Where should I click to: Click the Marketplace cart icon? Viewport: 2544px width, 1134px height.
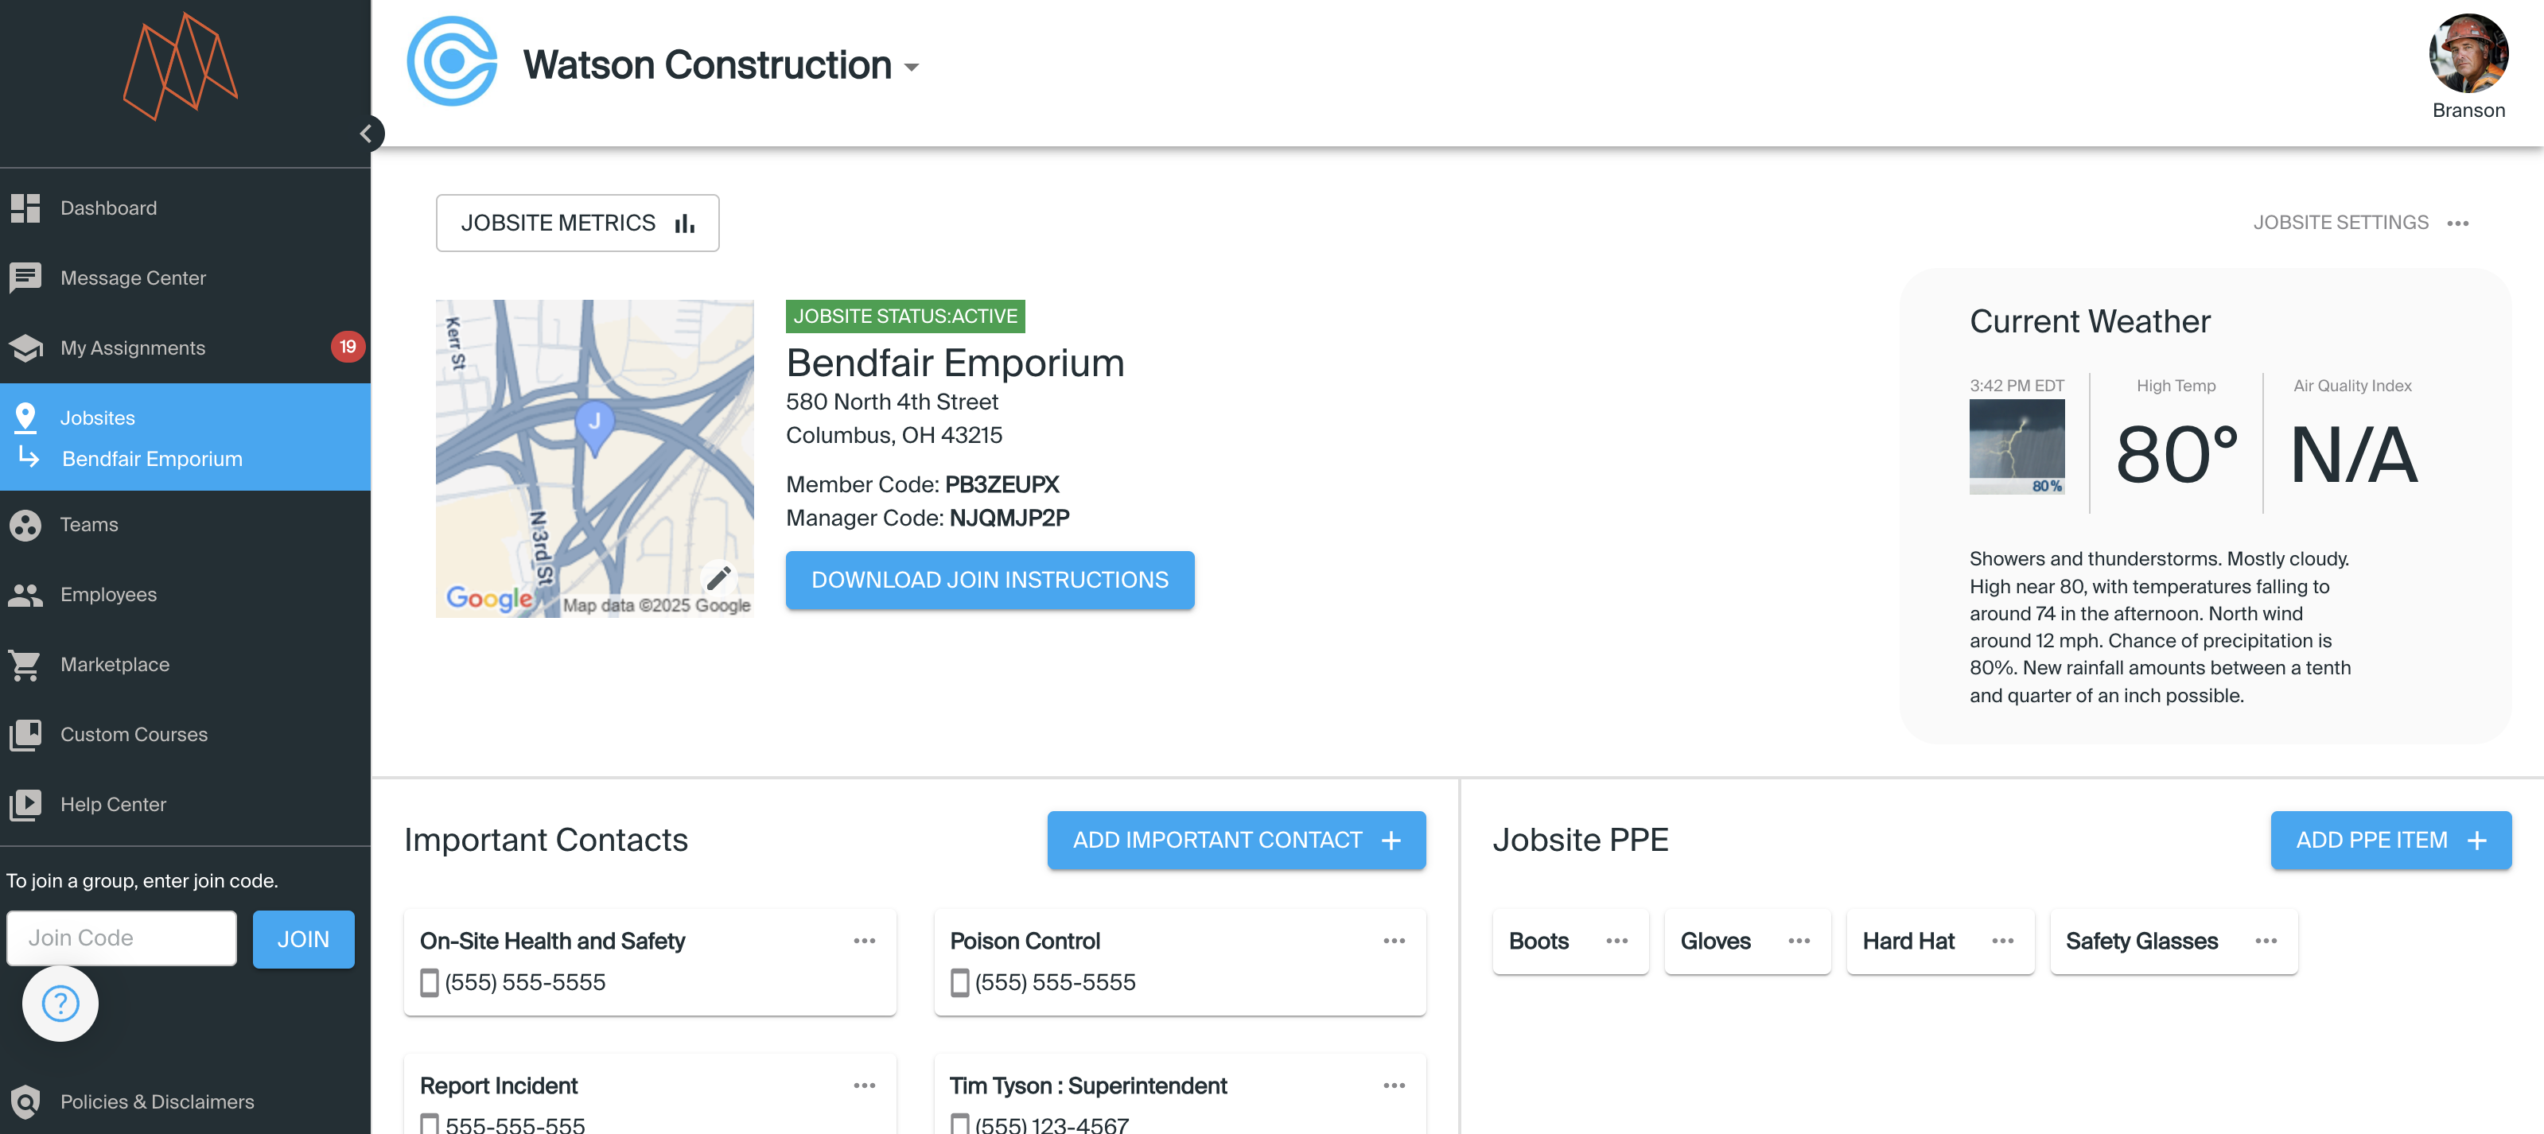(25, 665)
